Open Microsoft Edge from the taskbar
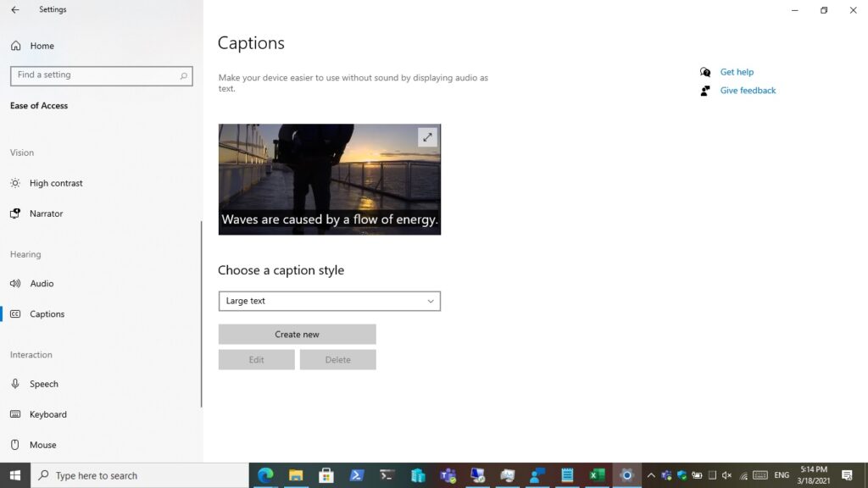The width and height of the screenshot is (868, 488). point(265,475)
